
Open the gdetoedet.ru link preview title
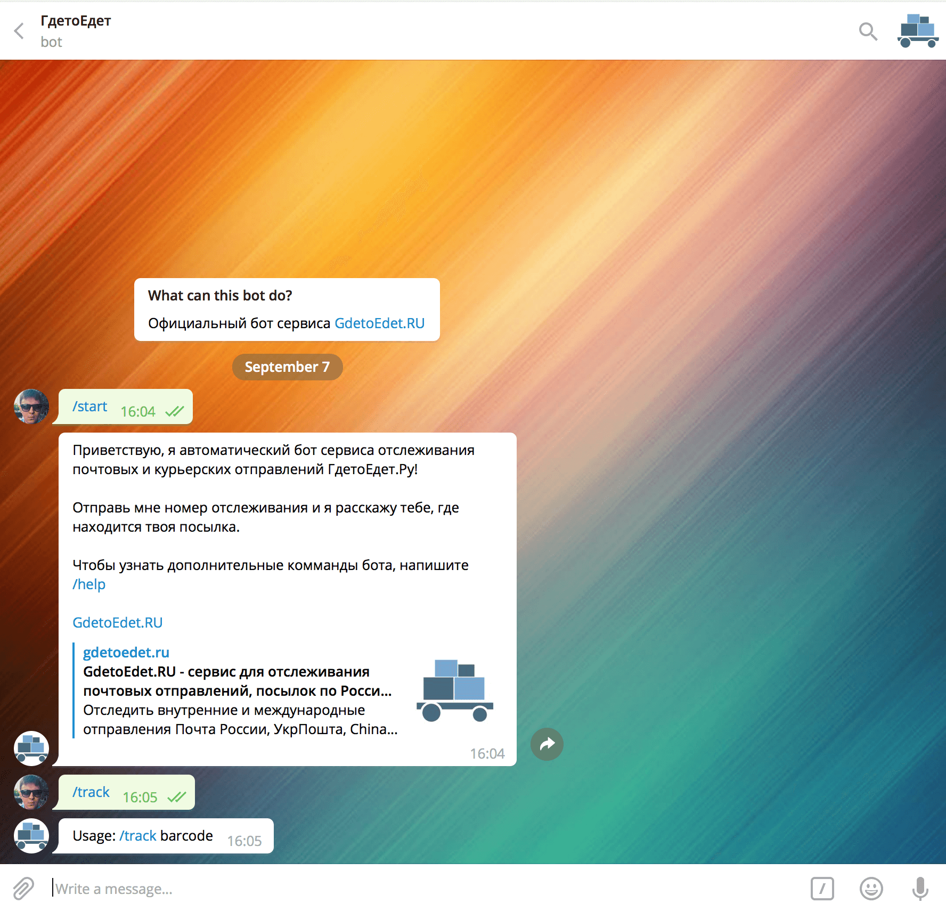coord(126,653)
